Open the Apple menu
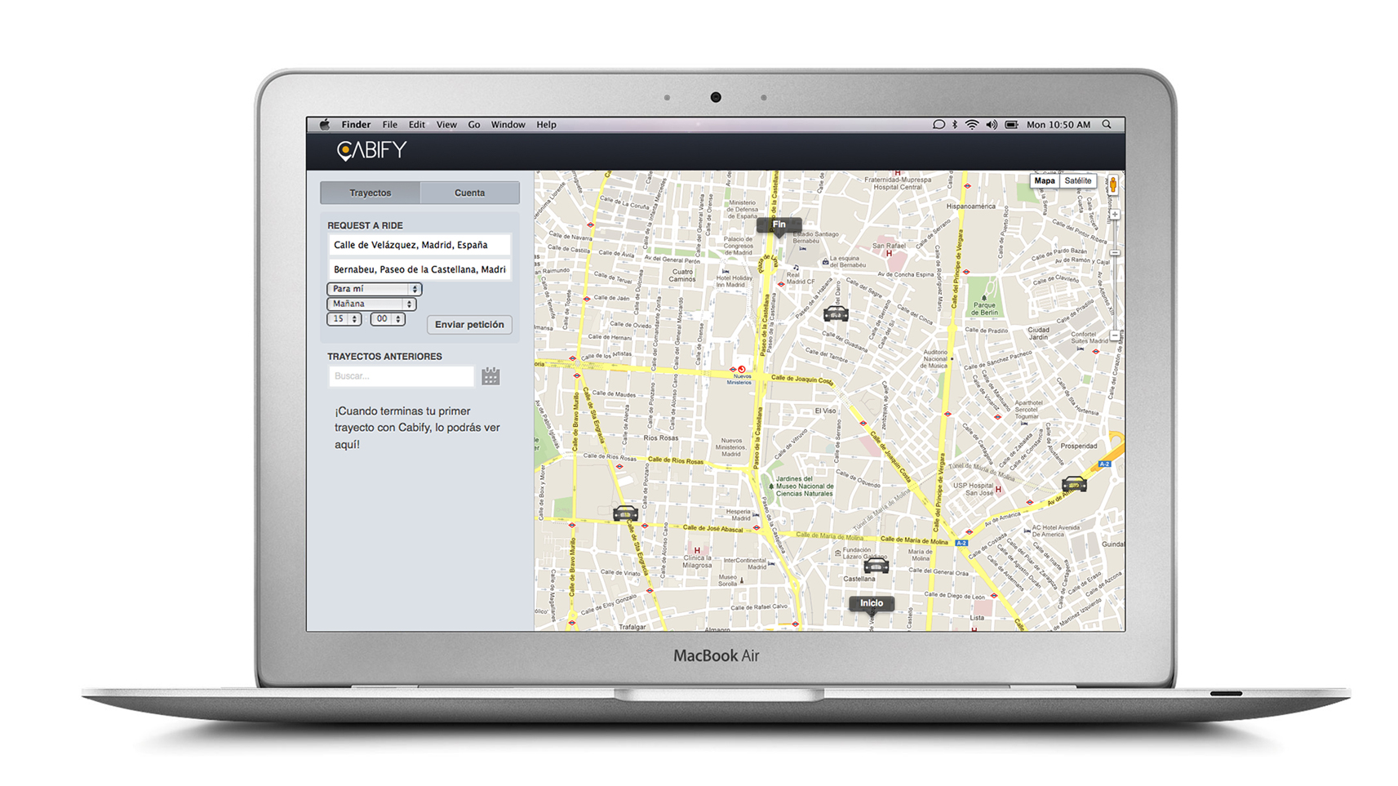Image resolution: width=1398 pixels, height=786 pixels. tap(325, 125)
